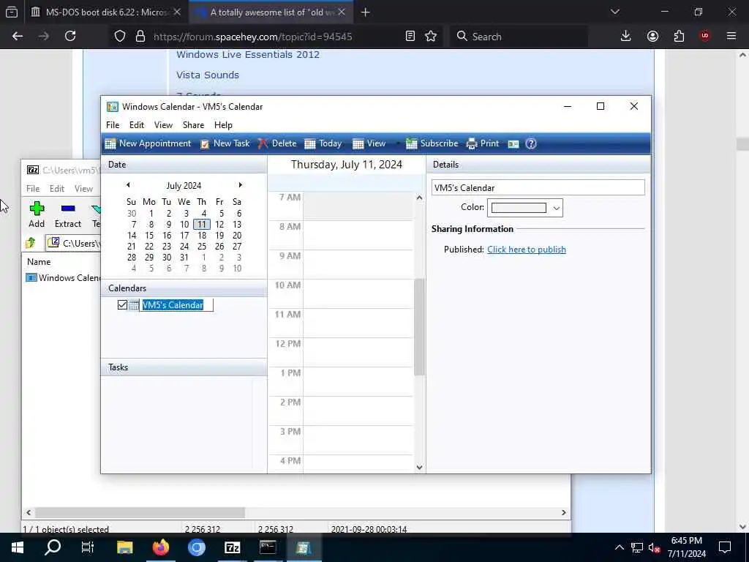Click the calendar name field in Details
This screenshot has height=562, width=749.
[x=538, y=187]
